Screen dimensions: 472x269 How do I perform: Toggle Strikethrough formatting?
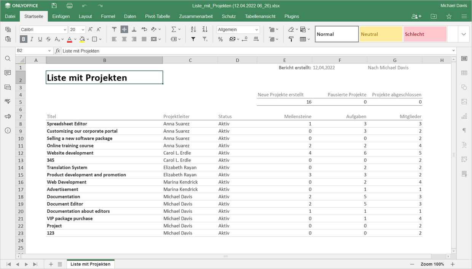point(48,39)
